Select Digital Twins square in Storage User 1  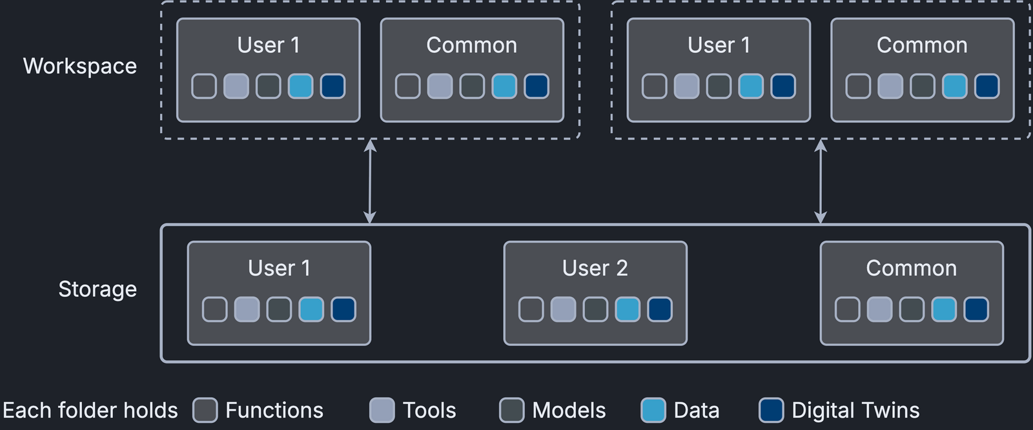[343, 309]
